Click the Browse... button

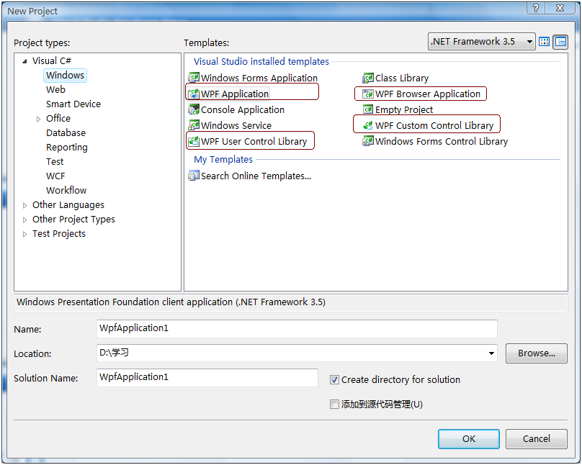(536, 353)
